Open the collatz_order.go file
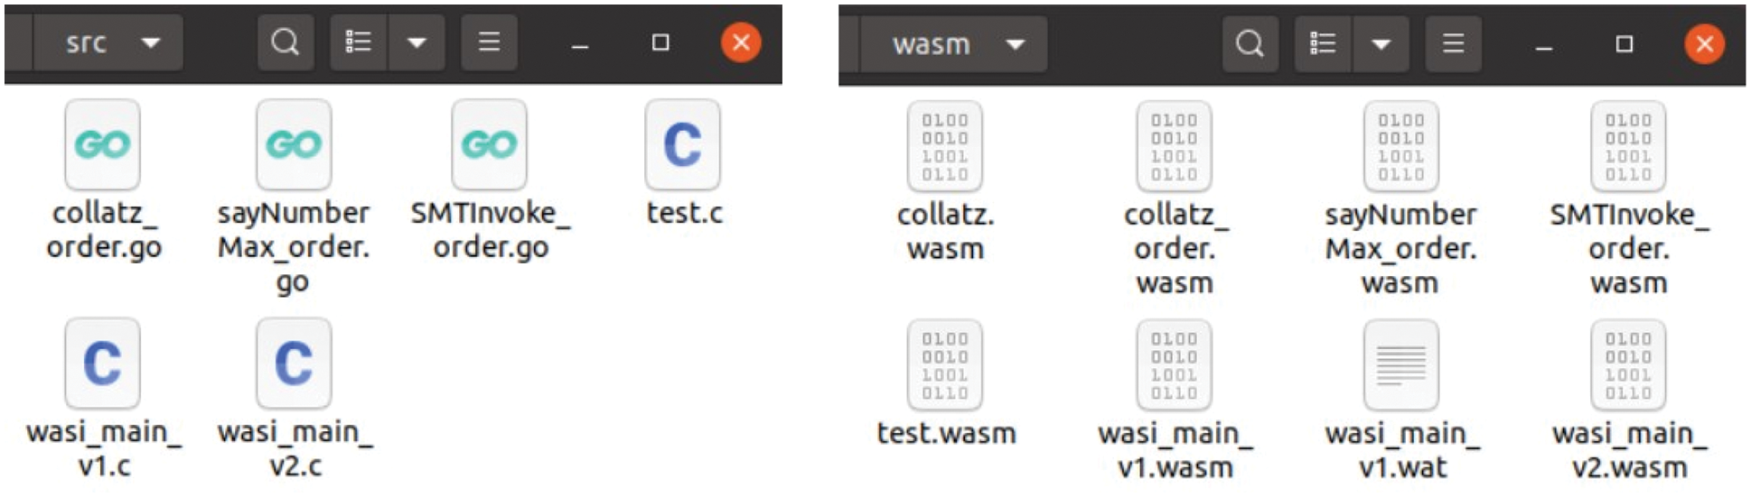 pyautogui.click(x=102, y=145)
